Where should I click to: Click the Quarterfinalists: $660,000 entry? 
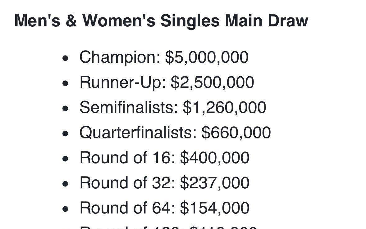pyautogui.click(x=175, y=132)
